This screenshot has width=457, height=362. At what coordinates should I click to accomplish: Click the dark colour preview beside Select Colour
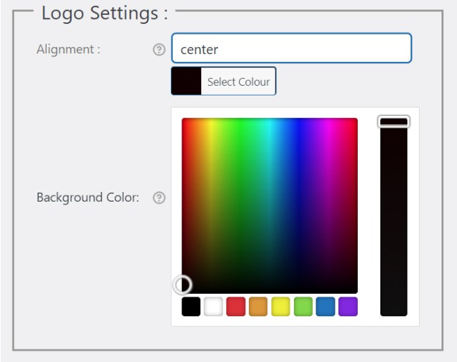coord(186,82)
